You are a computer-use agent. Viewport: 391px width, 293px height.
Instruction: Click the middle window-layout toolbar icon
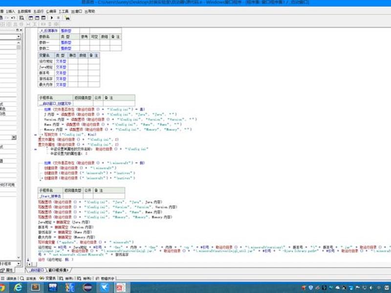(37, 18)
